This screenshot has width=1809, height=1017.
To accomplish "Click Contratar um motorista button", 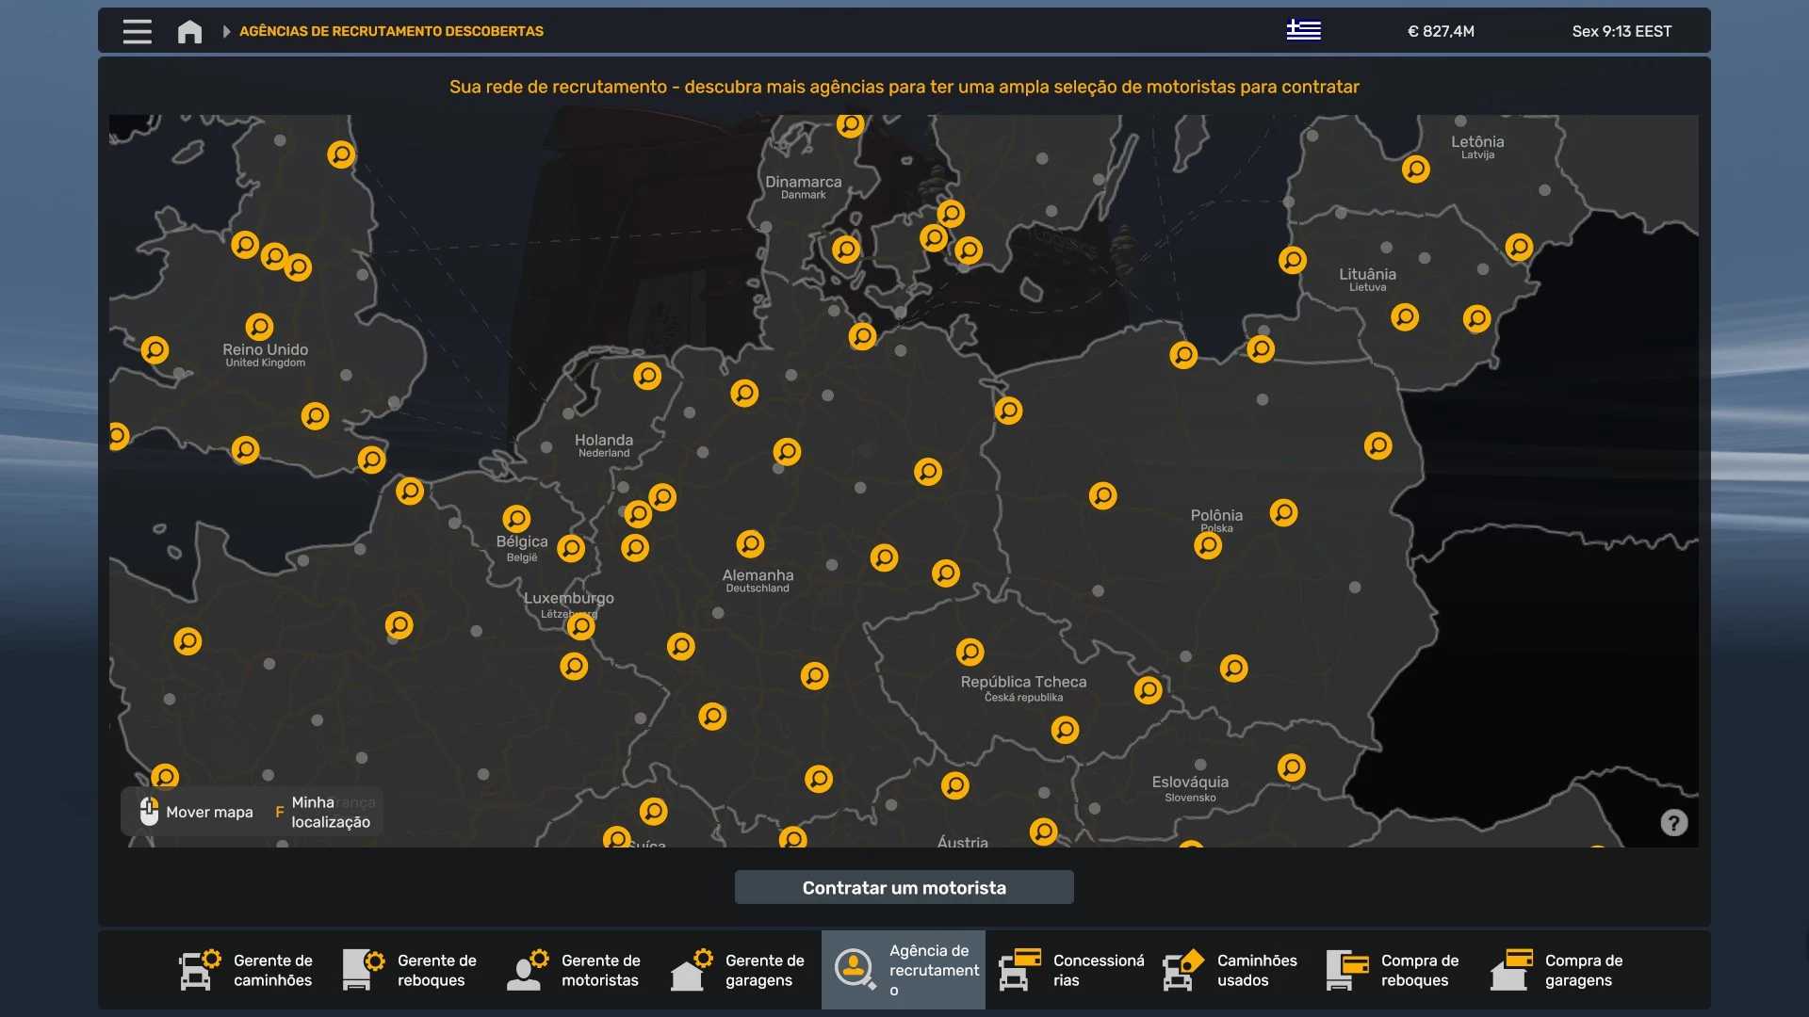I will (x=904, y=887).
